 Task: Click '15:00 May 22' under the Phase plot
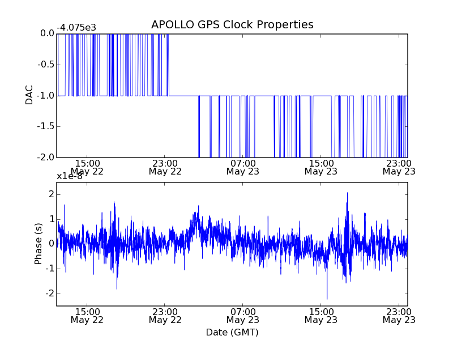tap(87, 316)
